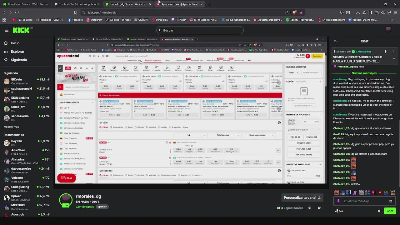Viewport: 400px width, 225px height.
Task: Click rmorales_dg streamer avatar
Action: click(x=66, y=200)
